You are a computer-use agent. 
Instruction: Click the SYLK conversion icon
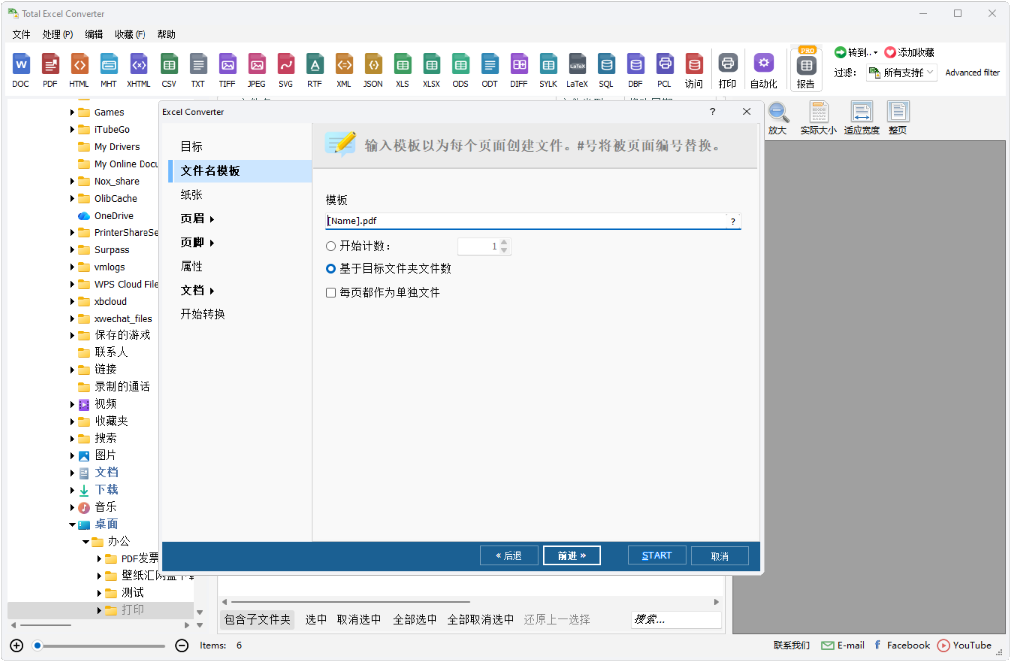548,70
